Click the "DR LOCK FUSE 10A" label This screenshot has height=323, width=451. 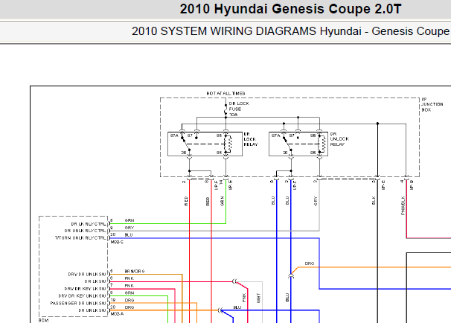[239, 109]
